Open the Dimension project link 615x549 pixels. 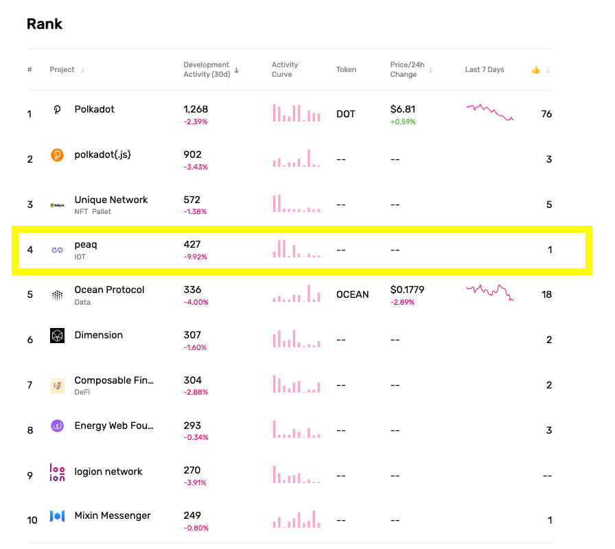pos(99,336)
